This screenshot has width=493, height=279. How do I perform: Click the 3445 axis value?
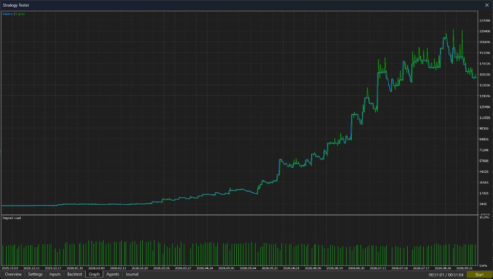484,204
